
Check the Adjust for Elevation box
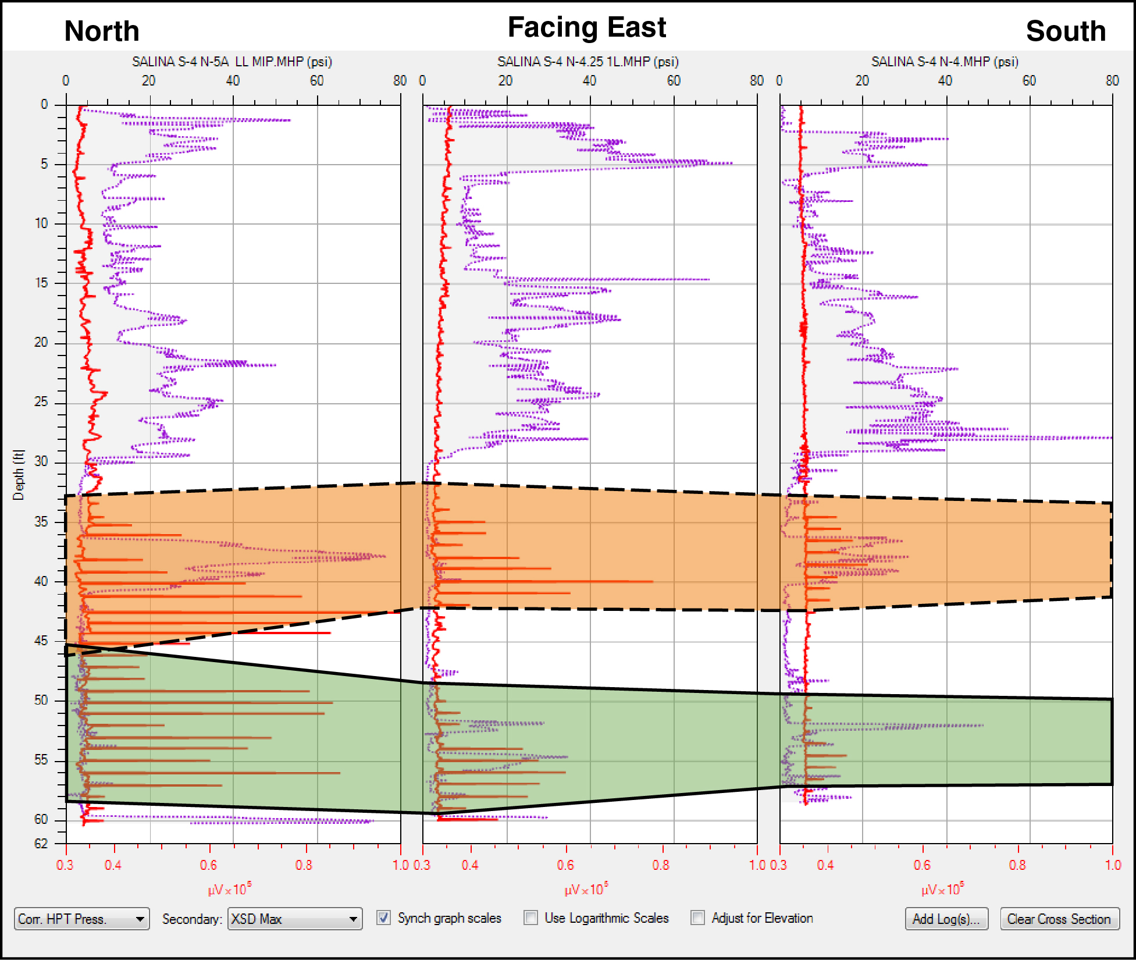697,918
